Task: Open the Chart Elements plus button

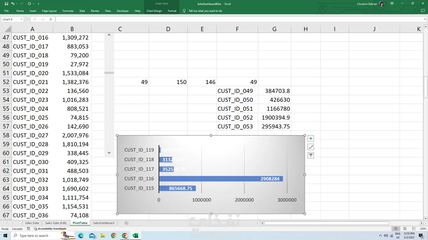Action: tap(311, 138)
